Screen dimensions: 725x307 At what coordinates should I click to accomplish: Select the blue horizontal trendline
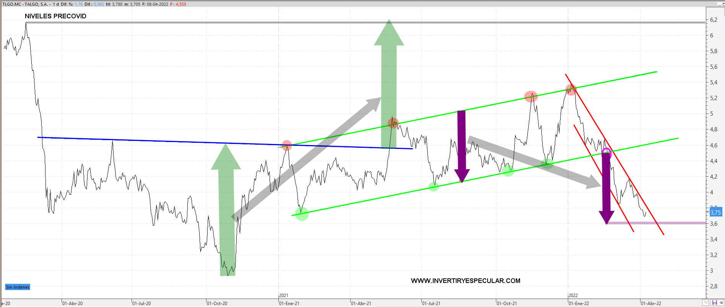tap(153, 141)
